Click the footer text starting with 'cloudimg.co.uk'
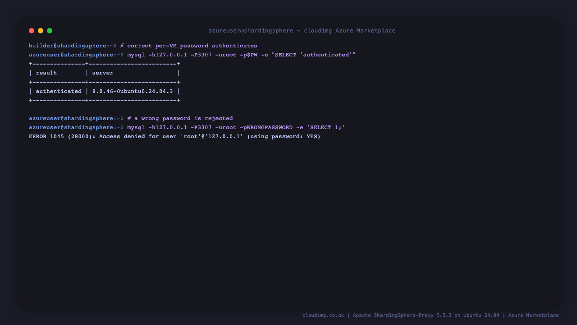 430,315
